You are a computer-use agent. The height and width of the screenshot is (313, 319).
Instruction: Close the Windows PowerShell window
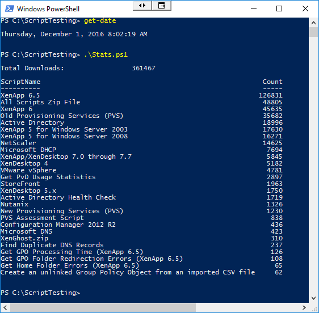pyautogui.click(x=305, y=9)
